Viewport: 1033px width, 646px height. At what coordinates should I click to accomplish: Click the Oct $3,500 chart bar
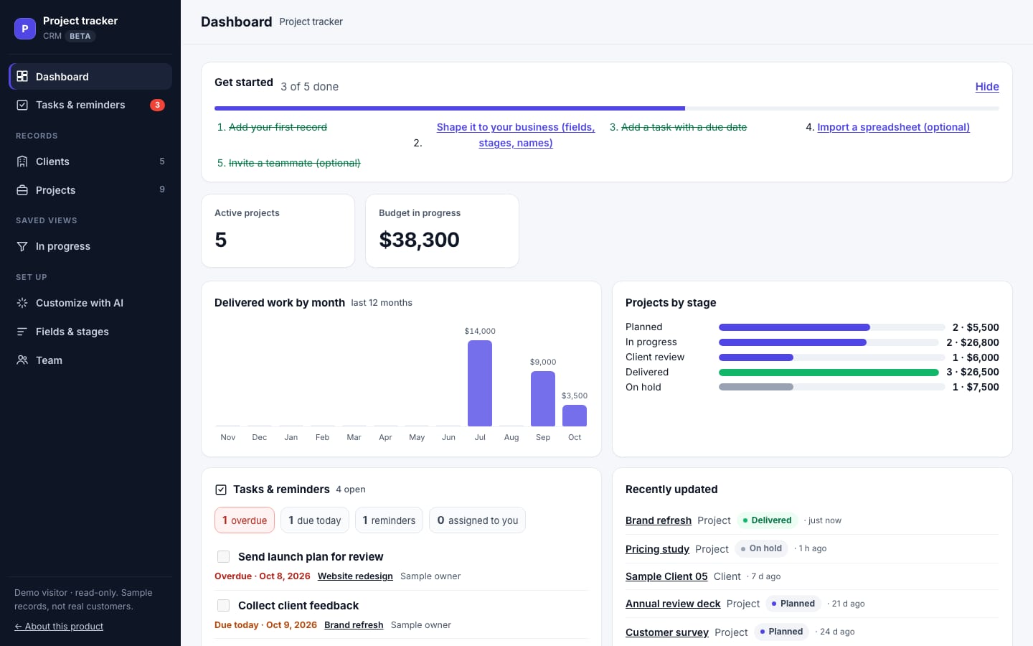pyautogui.click(x=575, y=416)
